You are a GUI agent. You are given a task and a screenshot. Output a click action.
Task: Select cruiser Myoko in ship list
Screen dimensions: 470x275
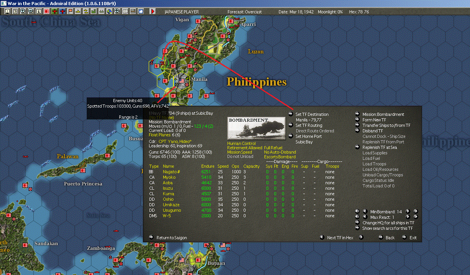coord(169,177)
